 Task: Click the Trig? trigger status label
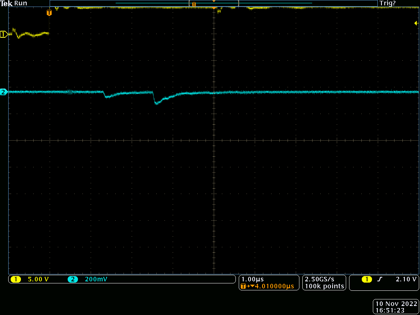point(388,3)
